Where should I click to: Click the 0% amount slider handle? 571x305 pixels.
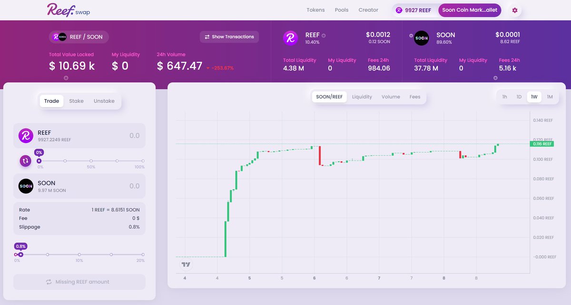(x=39, y=161)
